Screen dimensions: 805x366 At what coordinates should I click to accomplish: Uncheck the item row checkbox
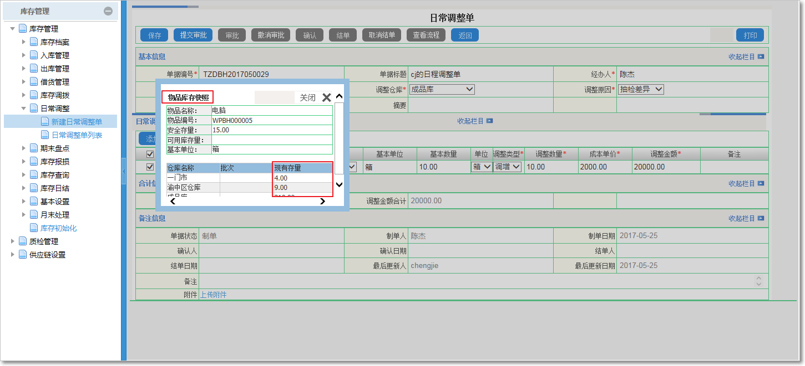click(x=149, y=167)
